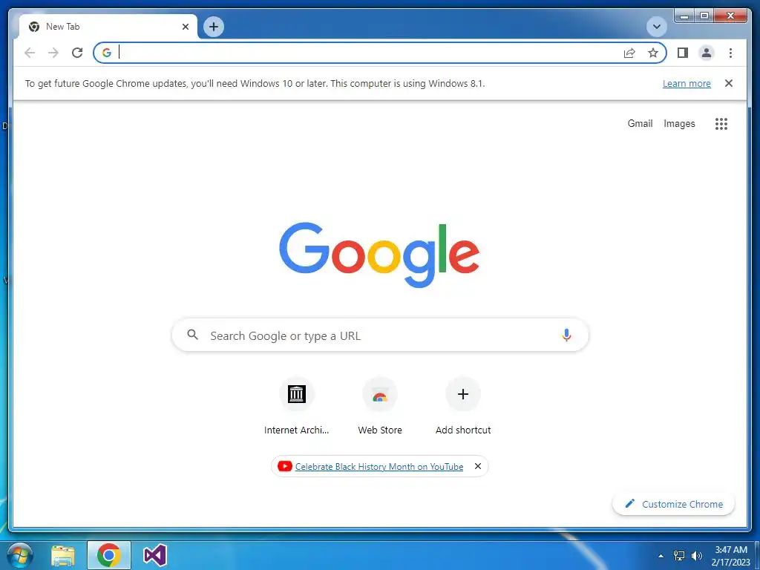Open Images link
Viewport: 760px width, 570px height.
click(679, 124)
